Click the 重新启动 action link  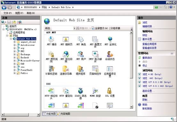point(147,58)
